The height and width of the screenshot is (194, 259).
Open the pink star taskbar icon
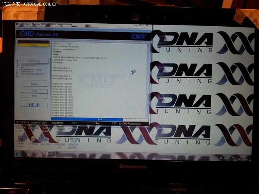point(40,154)
